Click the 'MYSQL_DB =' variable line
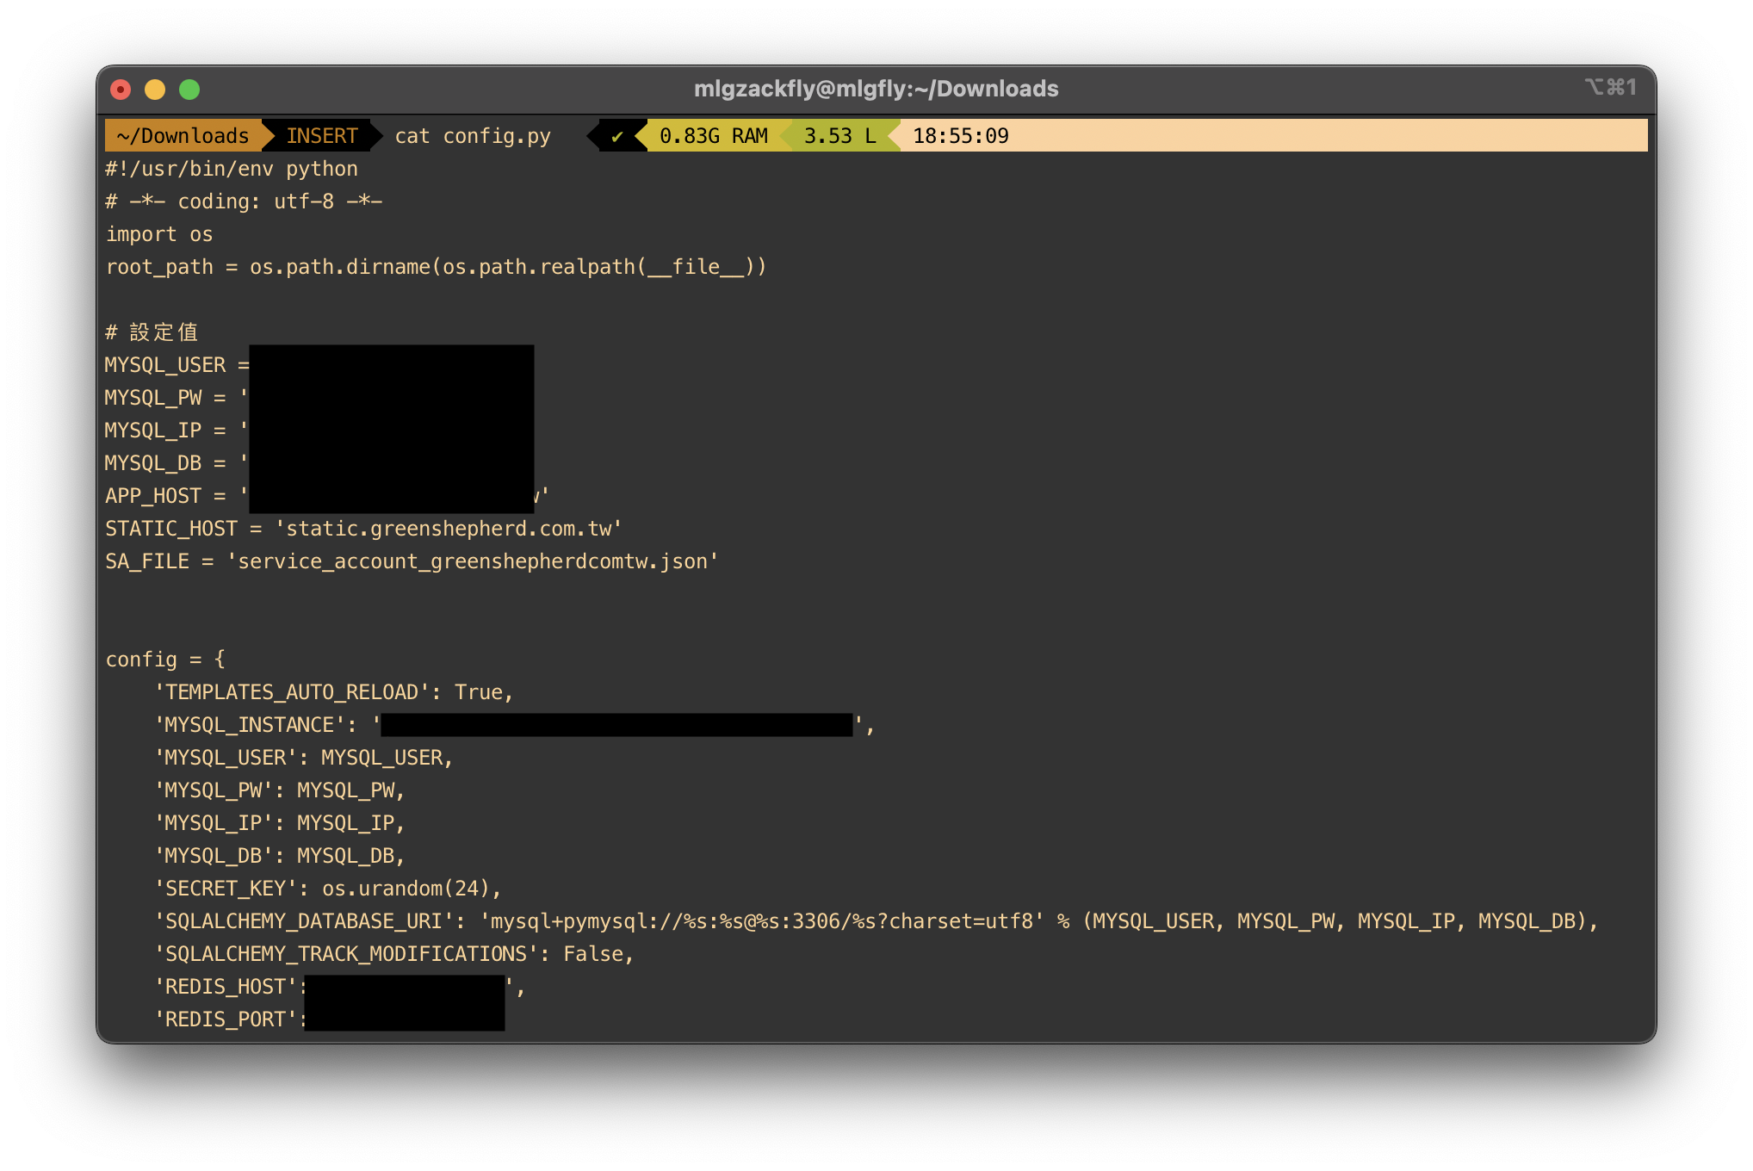The width and height of the screenshot is (1753, 1171). 177,463
